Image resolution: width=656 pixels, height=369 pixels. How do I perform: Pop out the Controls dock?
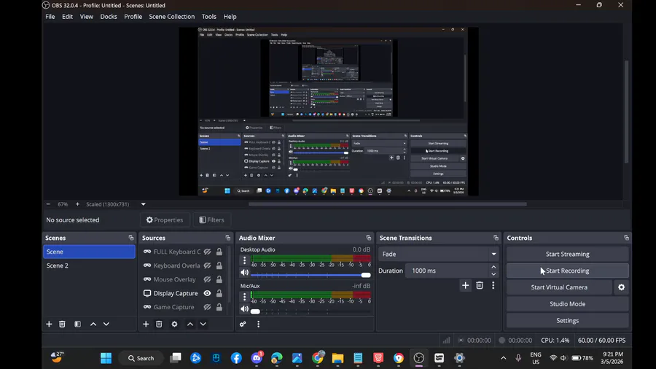click(626, 238)
